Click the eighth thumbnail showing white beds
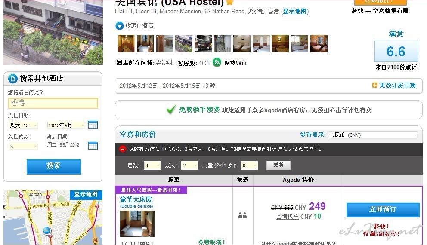Screen dimensions: 427x245 click(x=261, y=43)
